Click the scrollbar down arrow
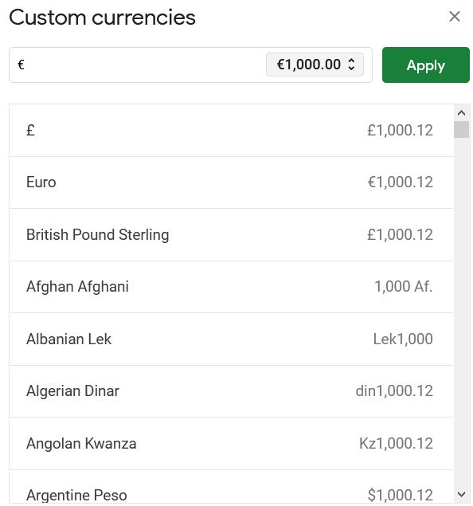Screen dimensions: 473x506 pyautogui.click(x=461, y=494)
